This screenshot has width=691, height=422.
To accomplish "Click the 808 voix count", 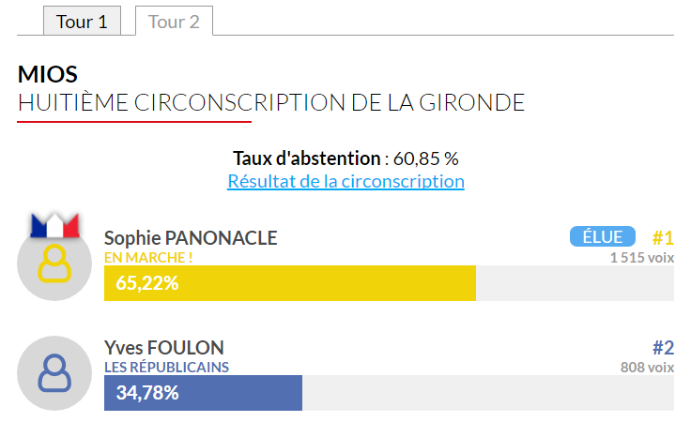I will coord(647,367).
